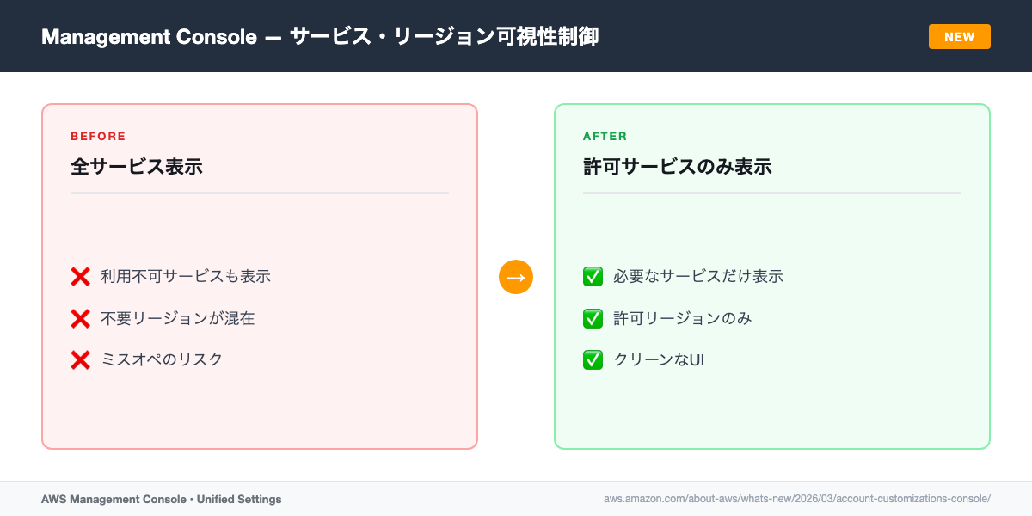
Task: Click the 利用不可サービスも表示 text
Action: coord(186,277)
